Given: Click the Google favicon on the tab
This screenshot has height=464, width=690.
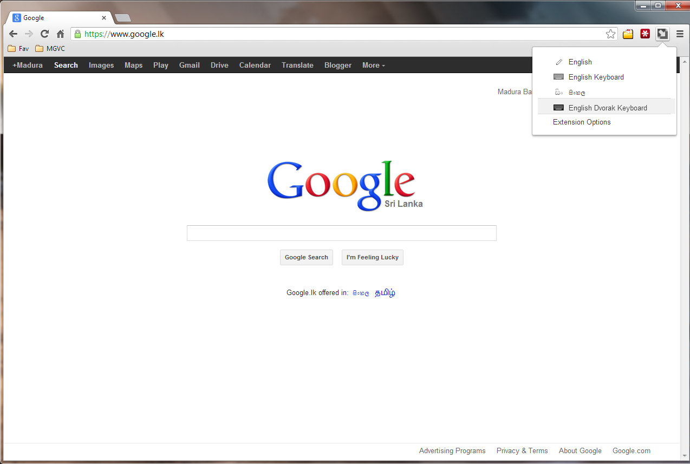Looking at the screenshot, I should coord(17,18).
